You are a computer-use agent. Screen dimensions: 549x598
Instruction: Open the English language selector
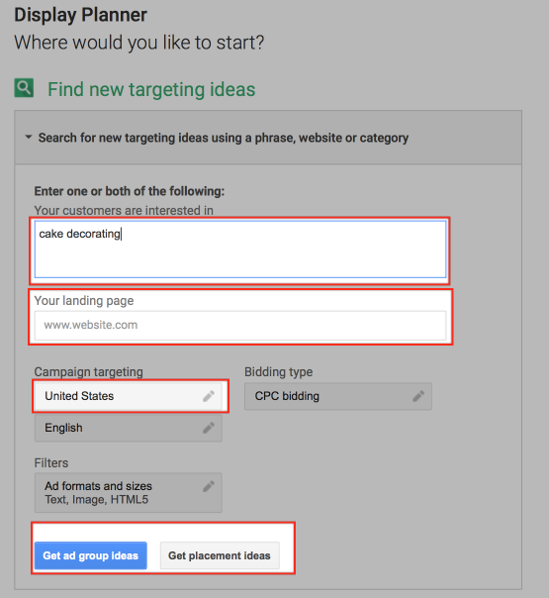(x=129, y=428)
